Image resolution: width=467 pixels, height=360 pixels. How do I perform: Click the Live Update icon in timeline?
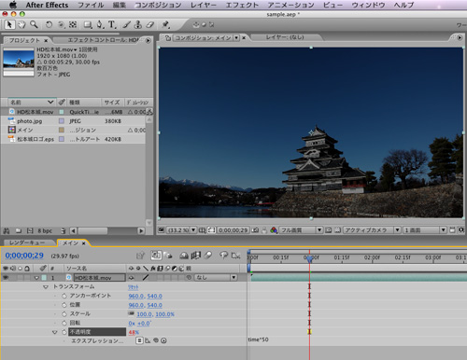coord(156,256)
